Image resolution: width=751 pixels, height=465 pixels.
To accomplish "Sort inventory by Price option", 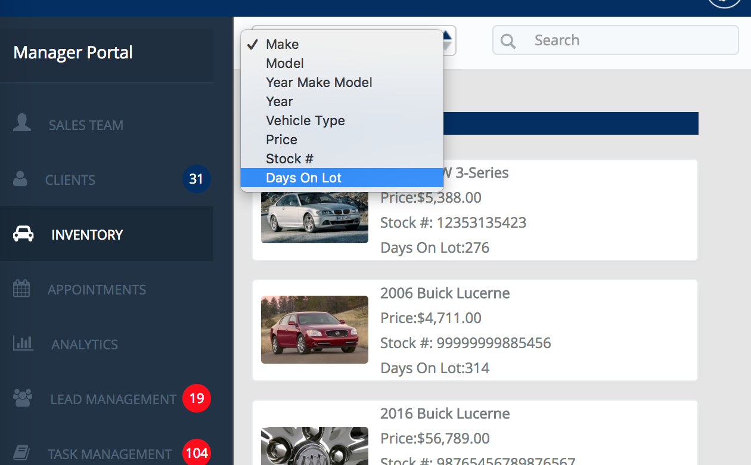I will [x=342, y=139].
